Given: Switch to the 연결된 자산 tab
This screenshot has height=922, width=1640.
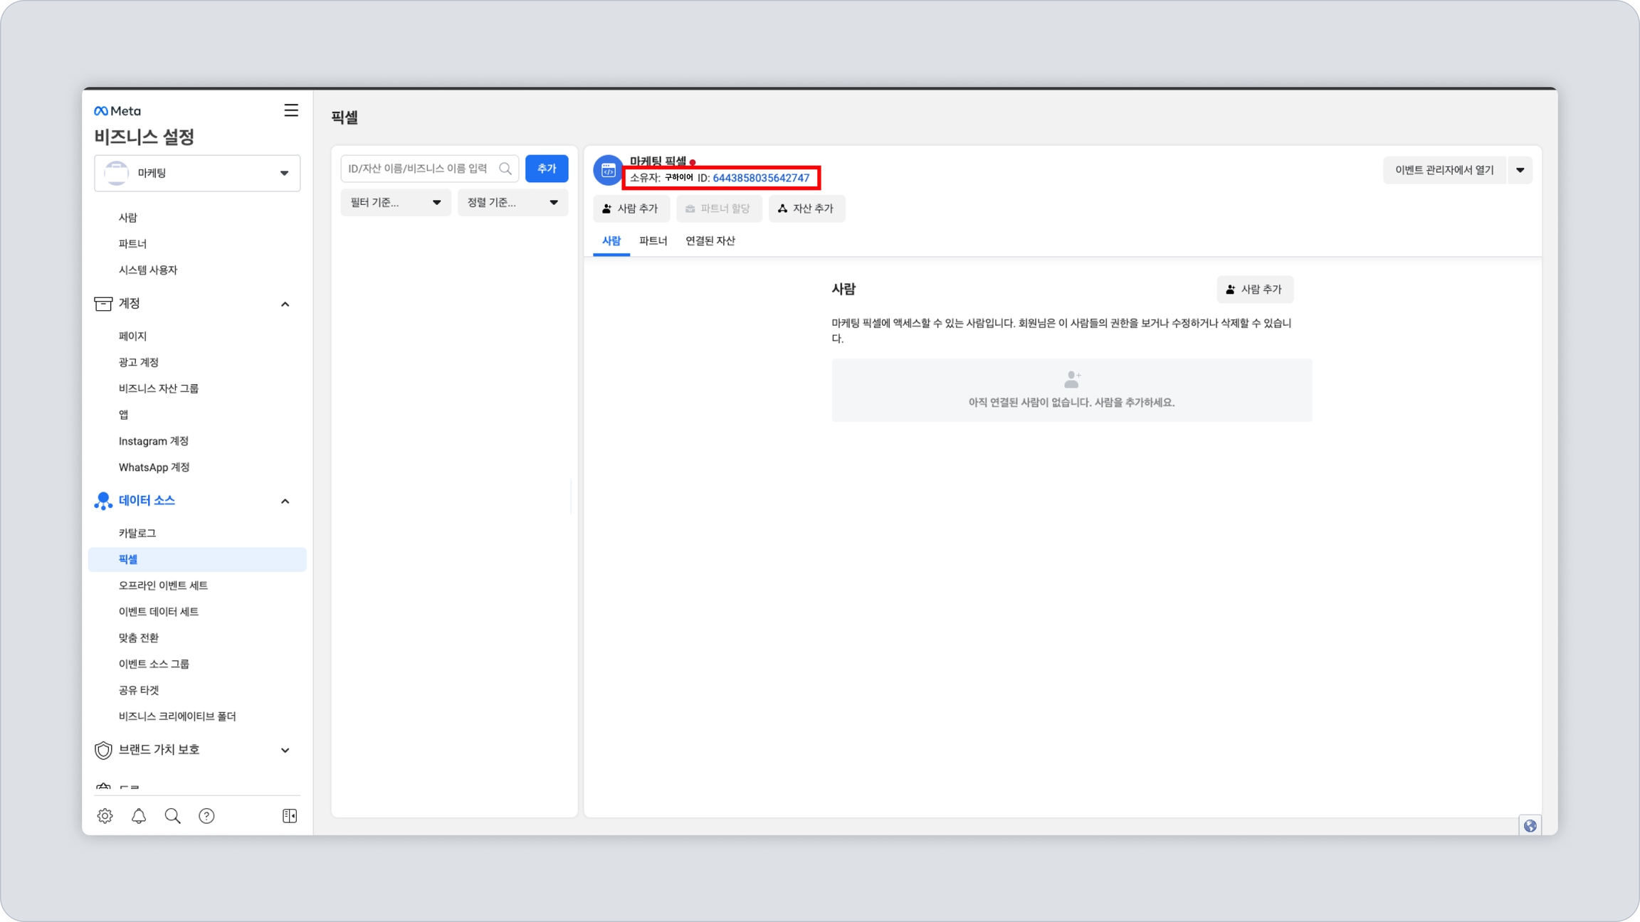Looking at the screenshot, I should (710, 240).
